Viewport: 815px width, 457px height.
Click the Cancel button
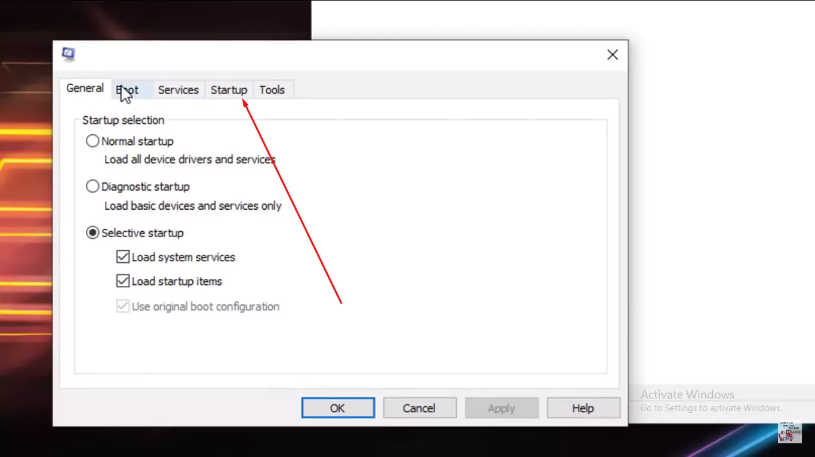(419, 408)
